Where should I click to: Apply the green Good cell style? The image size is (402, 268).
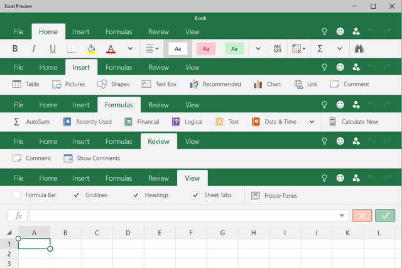tap(234, 48)
